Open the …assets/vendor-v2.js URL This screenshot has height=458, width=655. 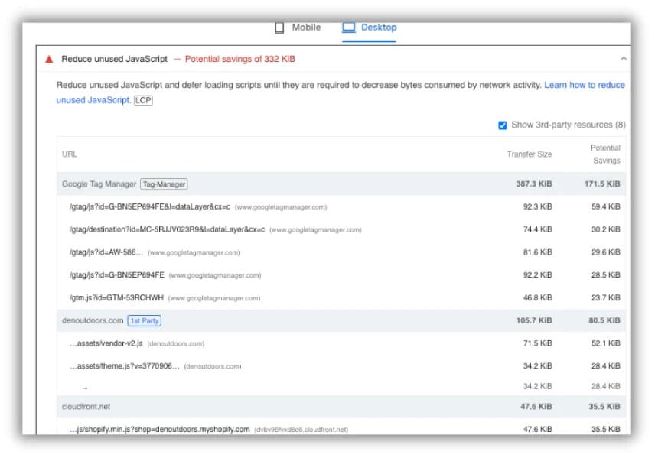(x=106, y=343)
